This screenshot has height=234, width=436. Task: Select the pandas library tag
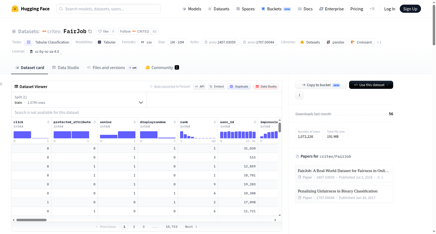335,42
